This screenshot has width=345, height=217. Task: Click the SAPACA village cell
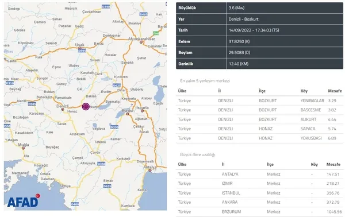(x=308, y=129)
